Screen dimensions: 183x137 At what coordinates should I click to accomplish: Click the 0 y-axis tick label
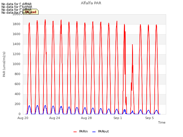click(x=19, y=114)
